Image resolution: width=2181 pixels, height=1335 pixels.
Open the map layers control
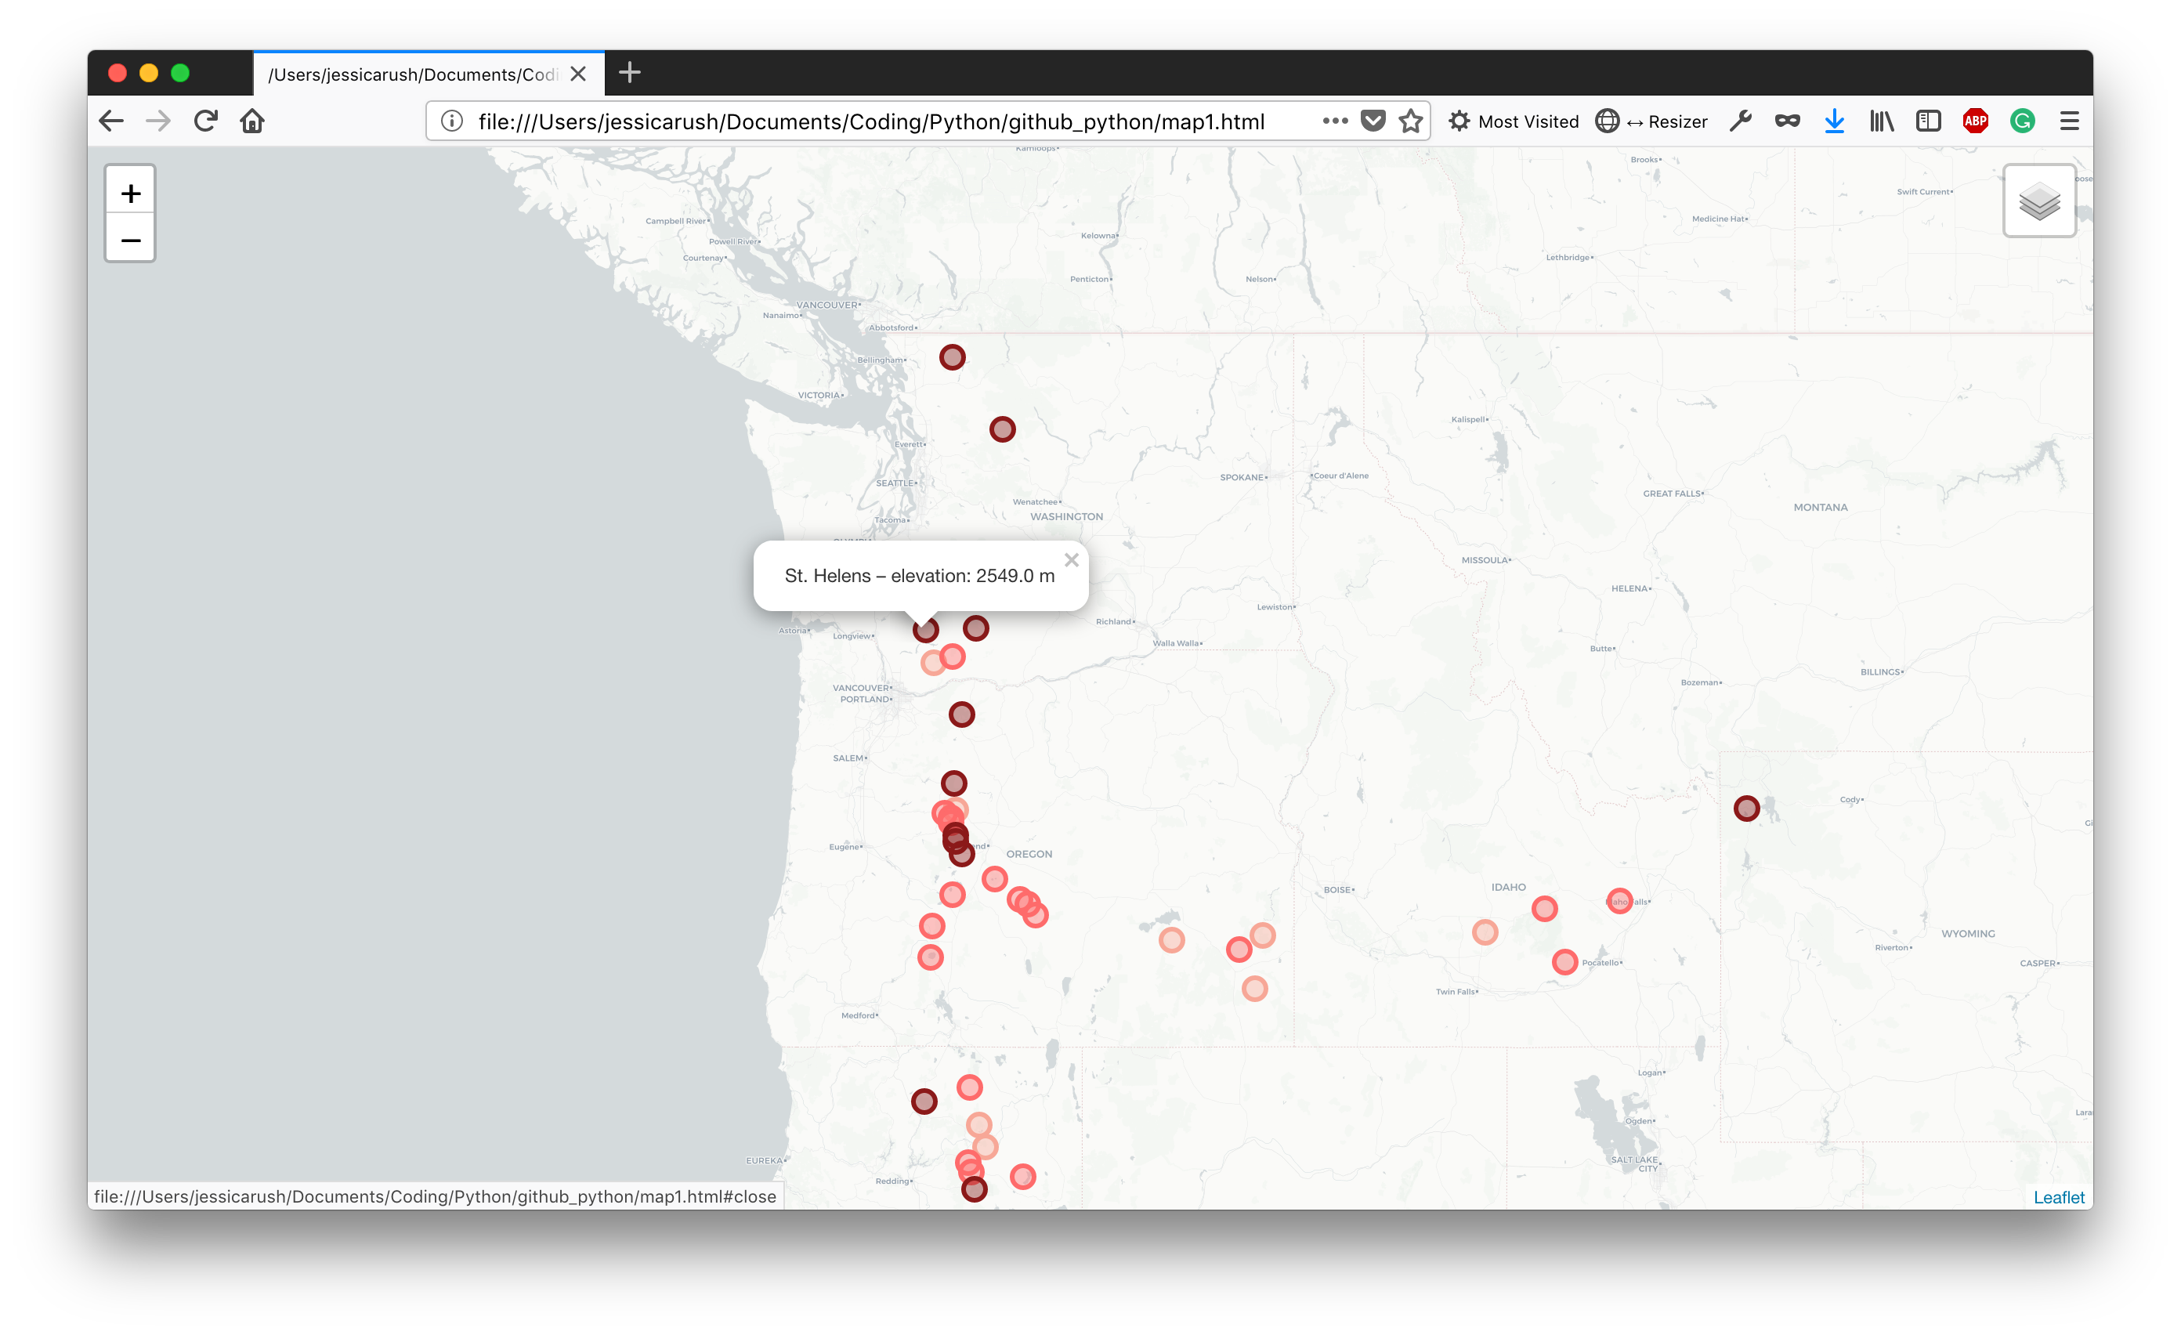pos(2038,201)
